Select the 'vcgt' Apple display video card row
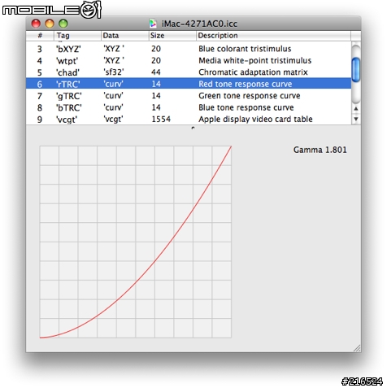The width and height of the screenshot is (387, 388). pos(189,120)
